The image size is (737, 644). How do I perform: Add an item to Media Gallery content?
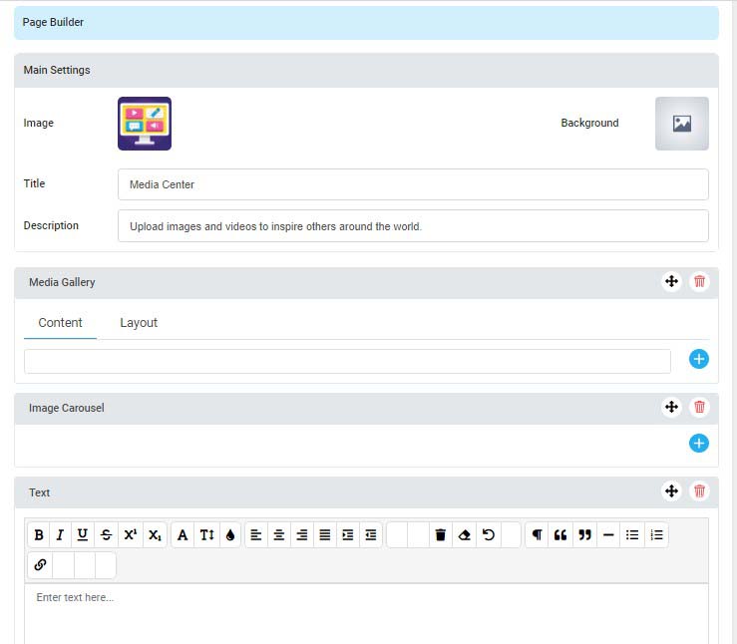[699, 359]
